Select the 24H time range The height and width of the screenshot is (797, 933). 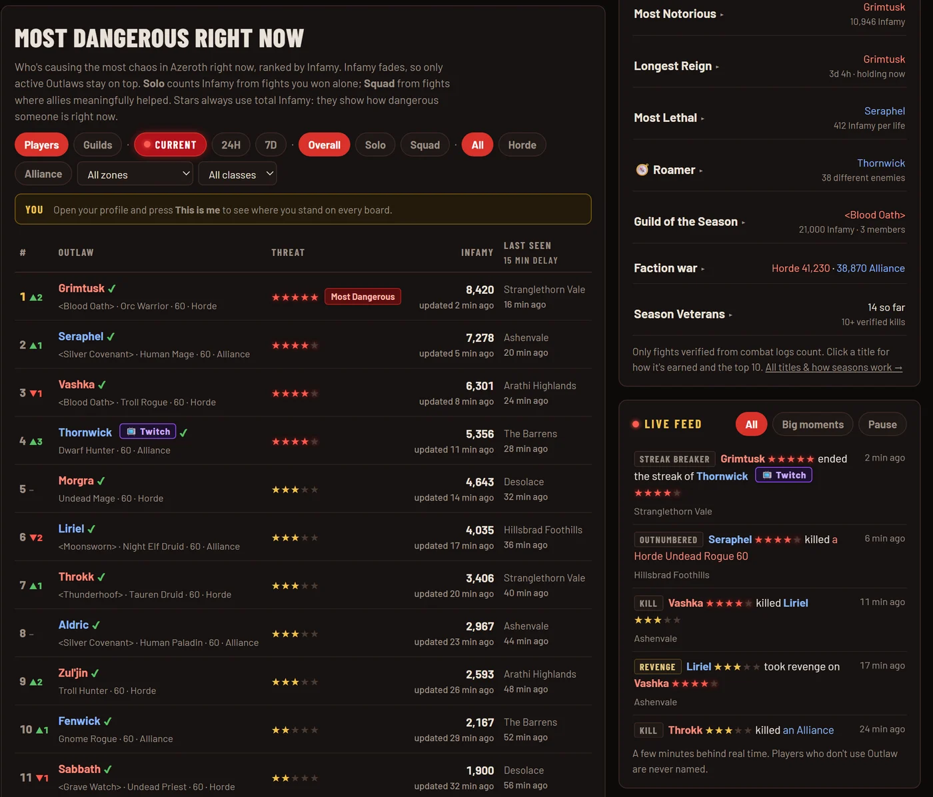pyautogui.click(x=231, y=145)
